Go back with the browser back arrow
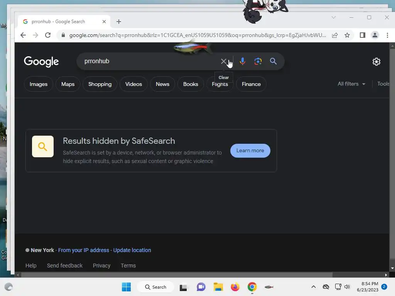The image size is (395, 296). 23,35
